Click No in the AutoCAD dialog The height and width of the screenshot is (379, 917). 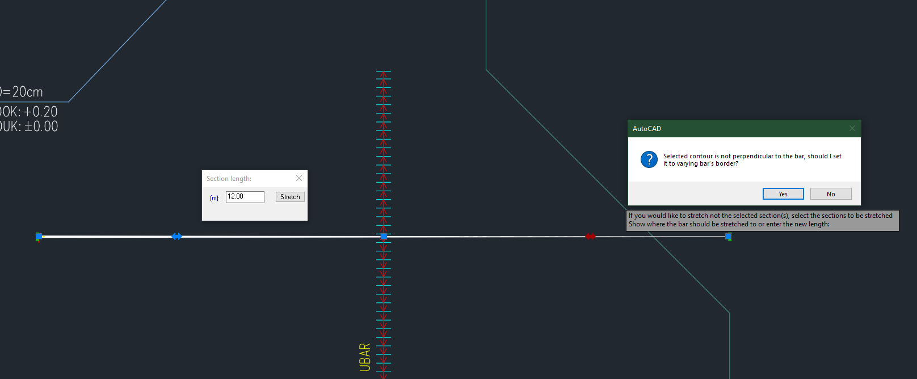(831, 194)
